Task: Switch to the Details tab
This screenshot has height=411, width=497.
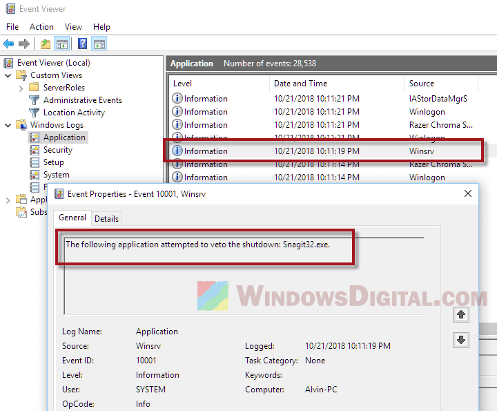Action: coord(106,219)
